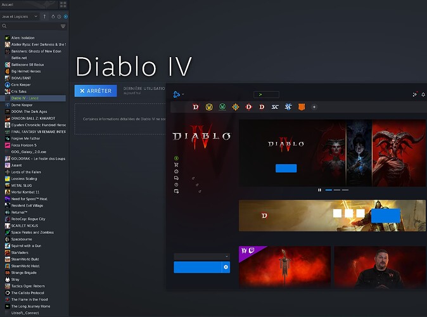This screenshot has height=317, width=427.
Task: Select Diablo icon left of WoW icon
Action: pos(196,107)
